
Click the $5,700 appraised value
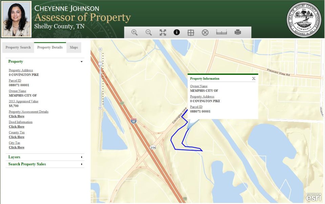click(14, 106)
